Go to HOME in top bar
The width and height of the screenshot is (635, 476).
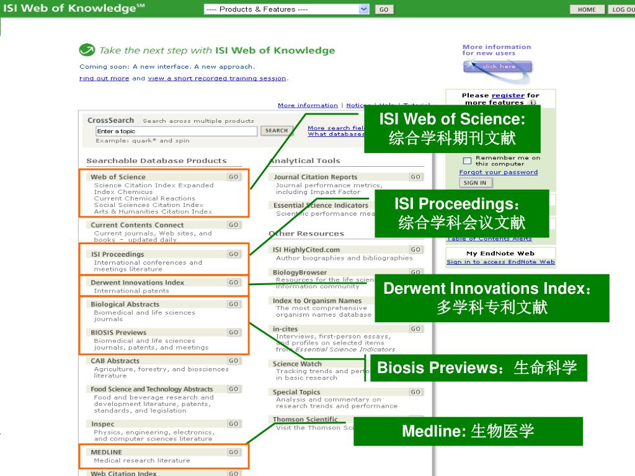(x=587, y=10)
